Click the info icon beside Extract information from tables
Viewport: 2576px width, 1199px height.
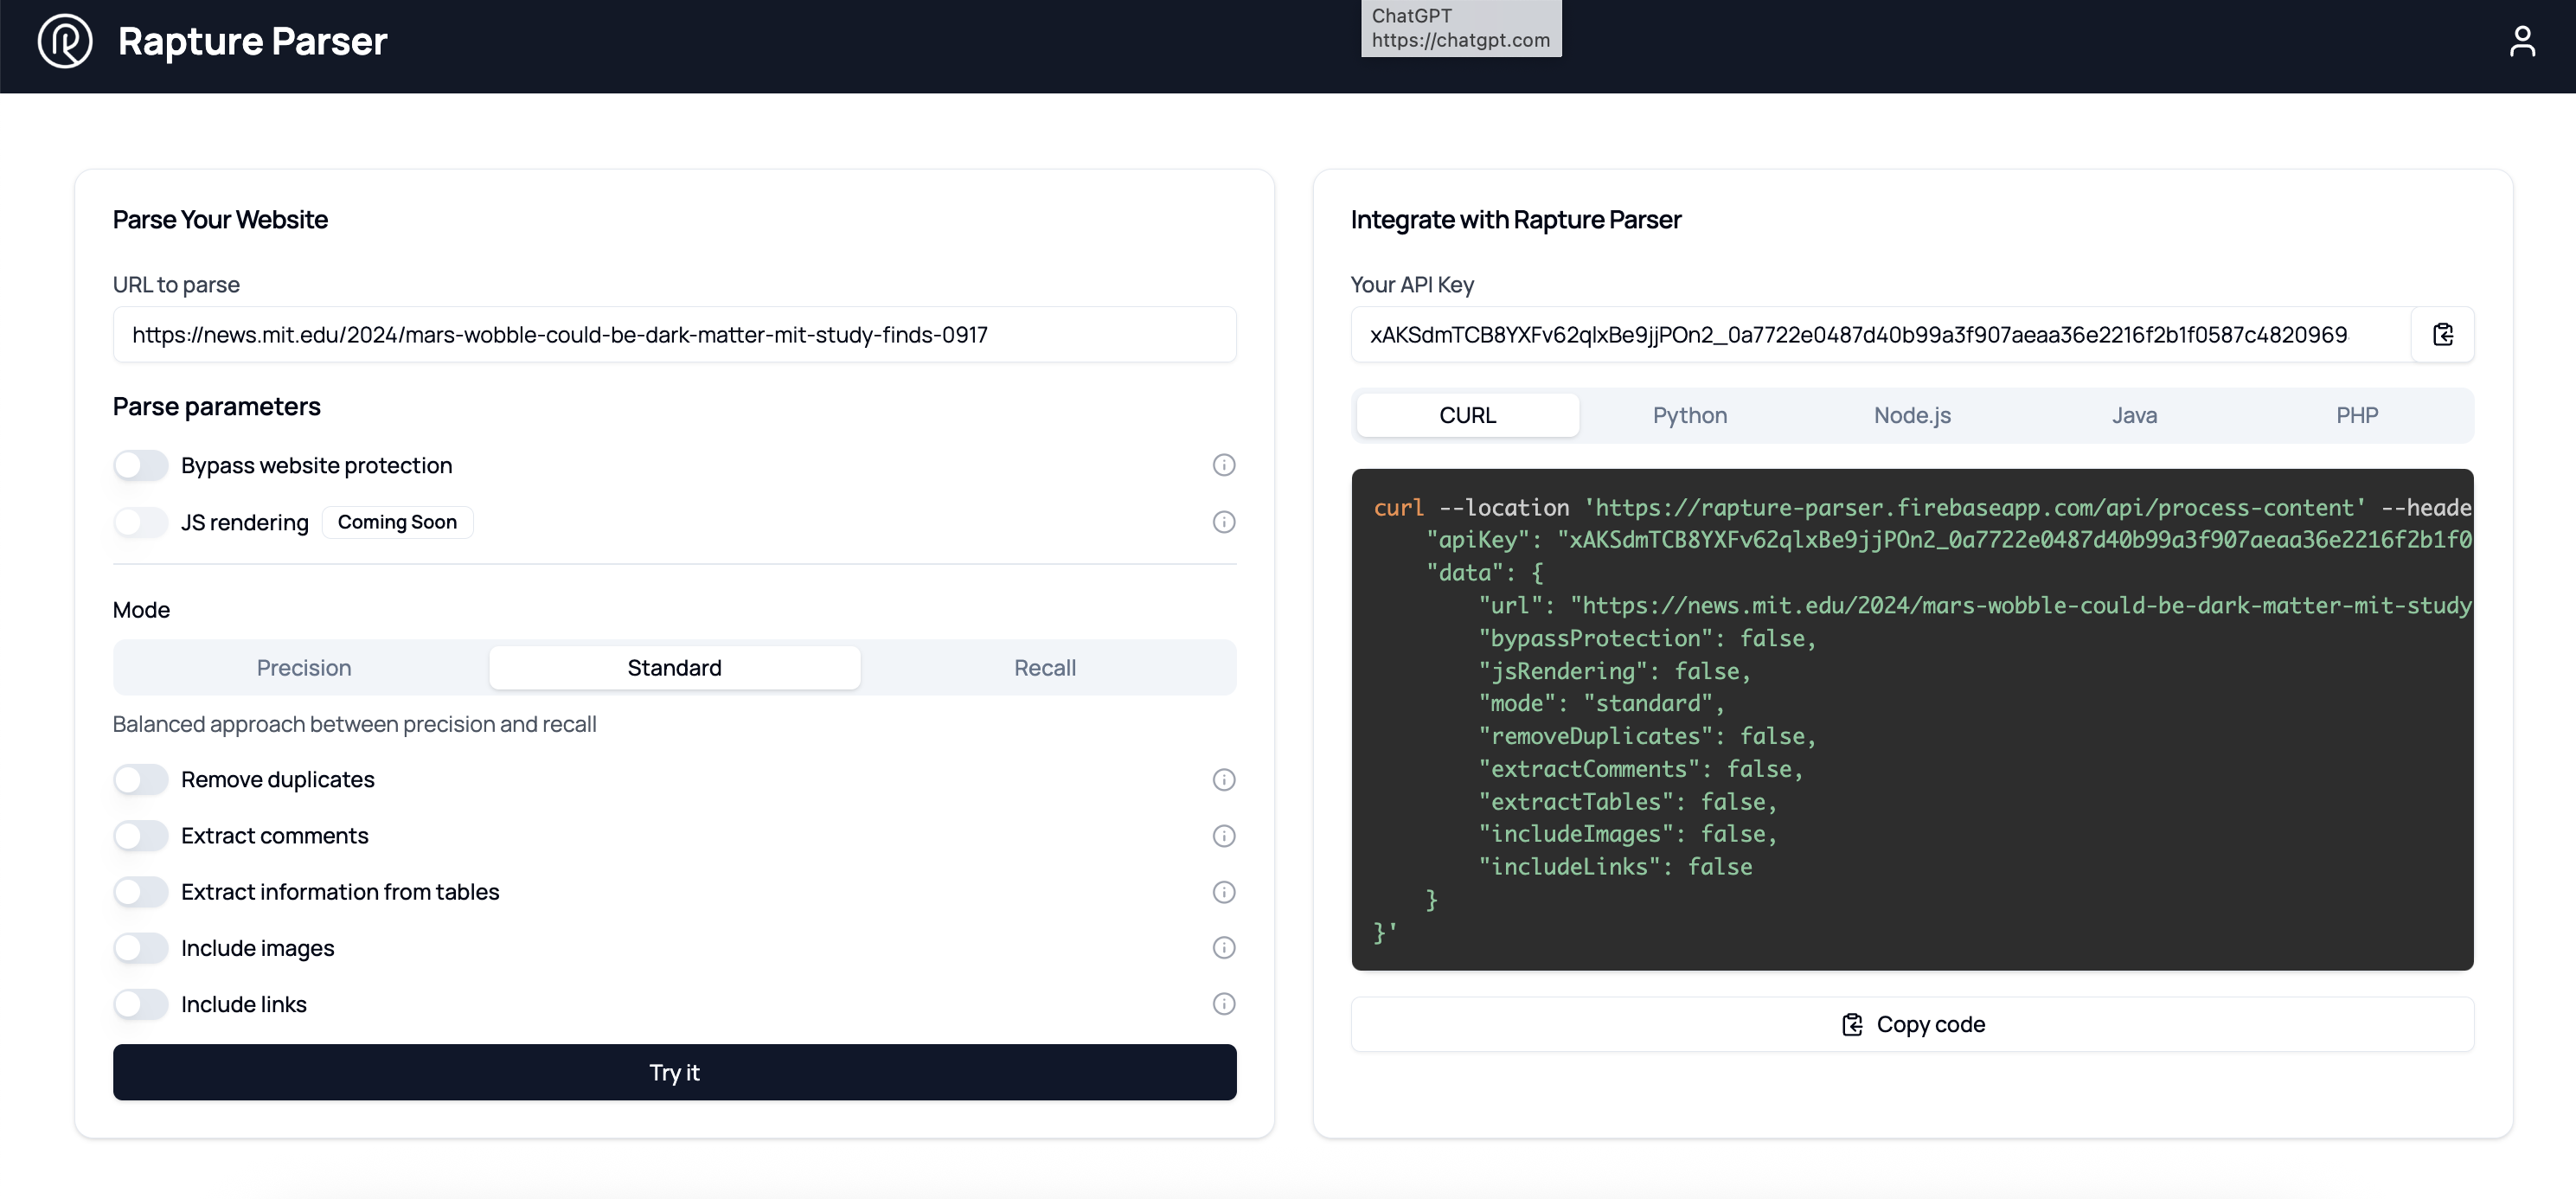coord(1223,892)
